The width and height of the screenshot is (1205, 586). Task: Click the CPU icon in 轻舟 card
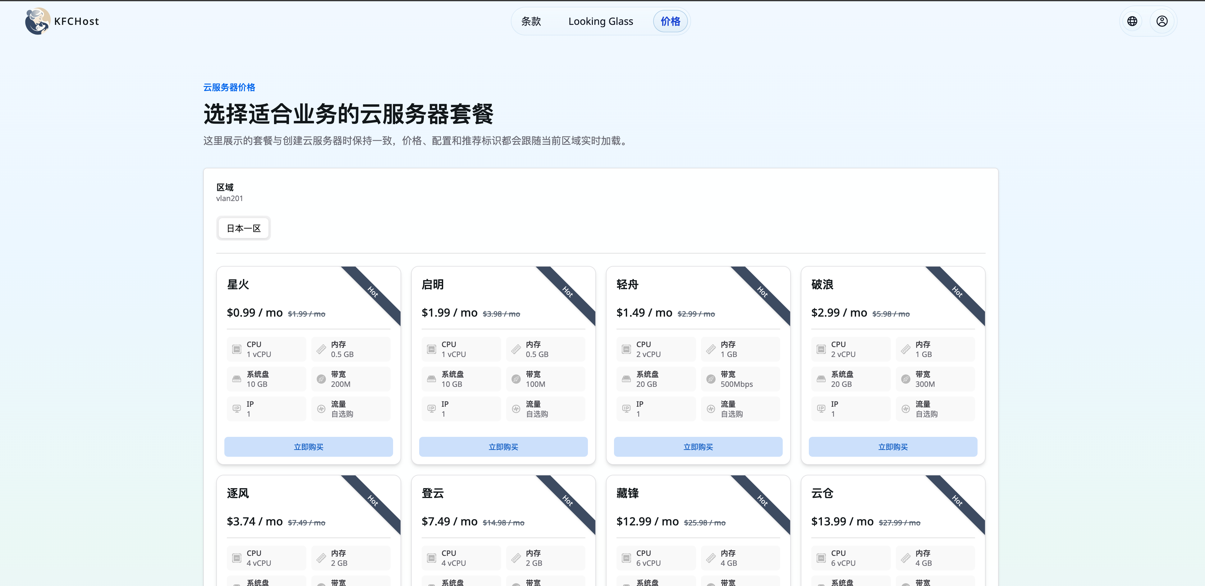[x=626, y=349]
